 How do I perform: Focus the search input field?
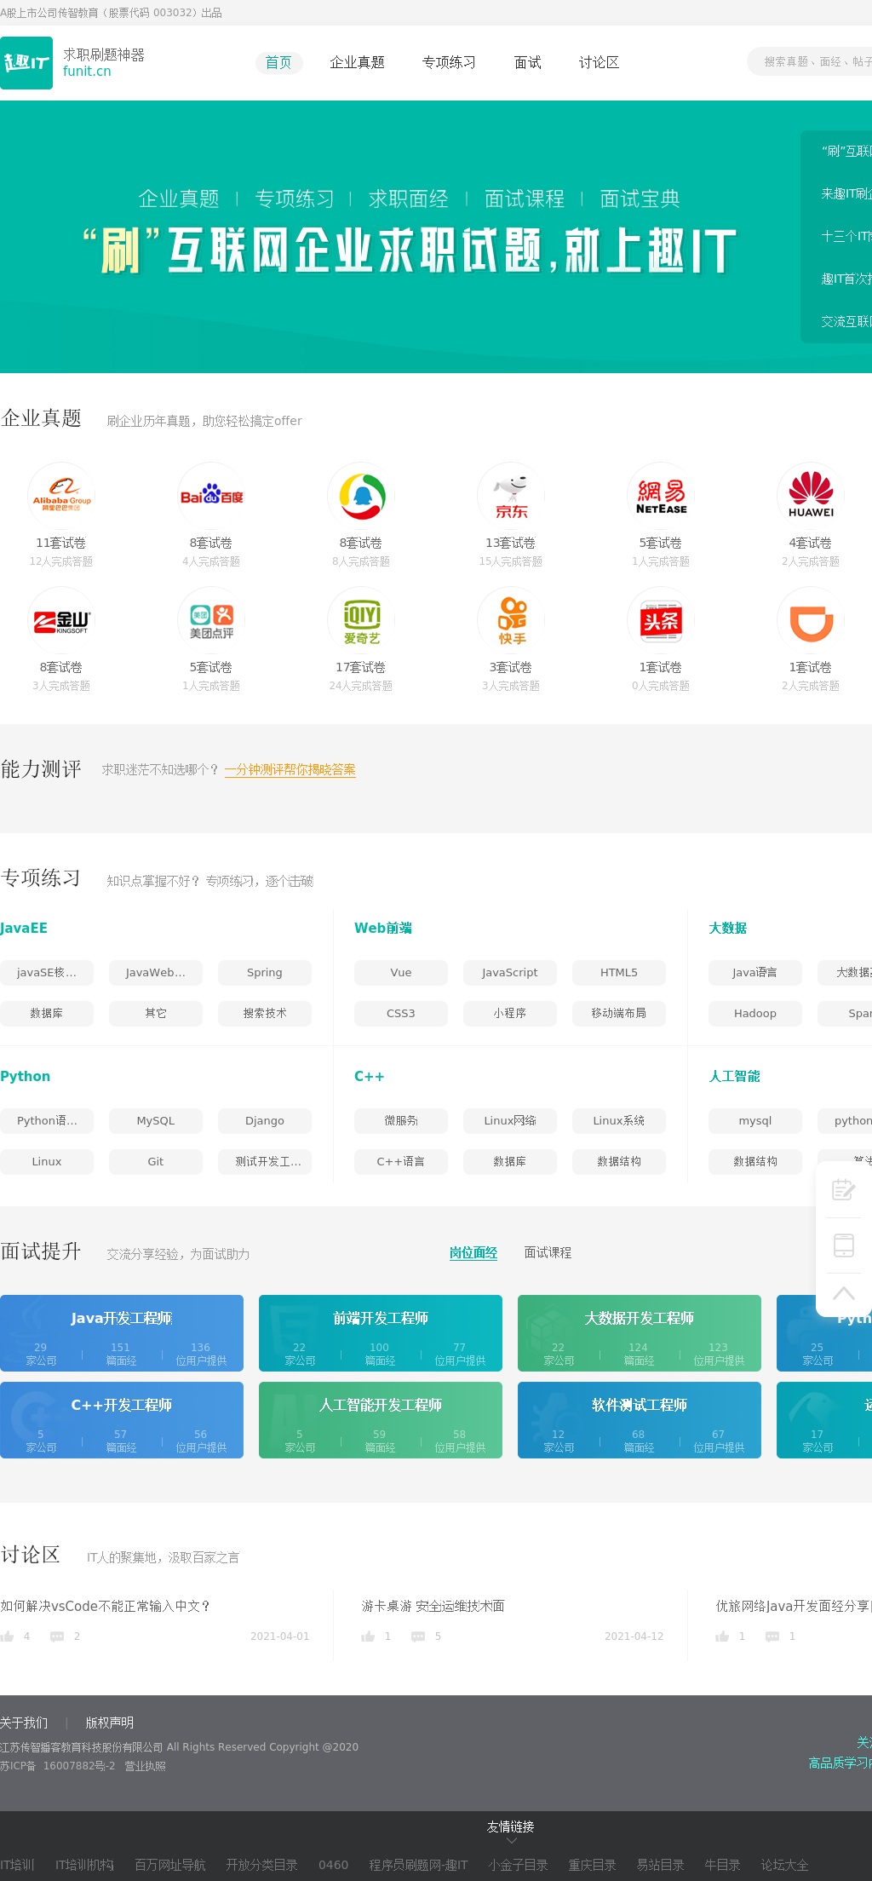coord(813,61)
